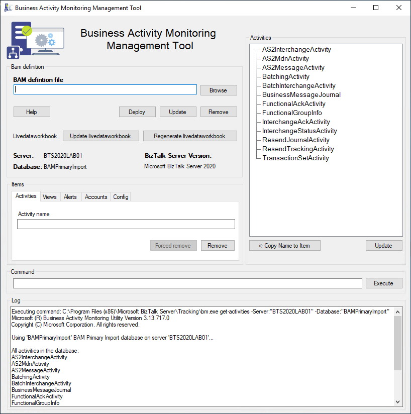Click Regenerate livedataworkbook
Image resolution: width=411 pixels, height=414 pixels.
pyautogui.click(x=190, y=136)
